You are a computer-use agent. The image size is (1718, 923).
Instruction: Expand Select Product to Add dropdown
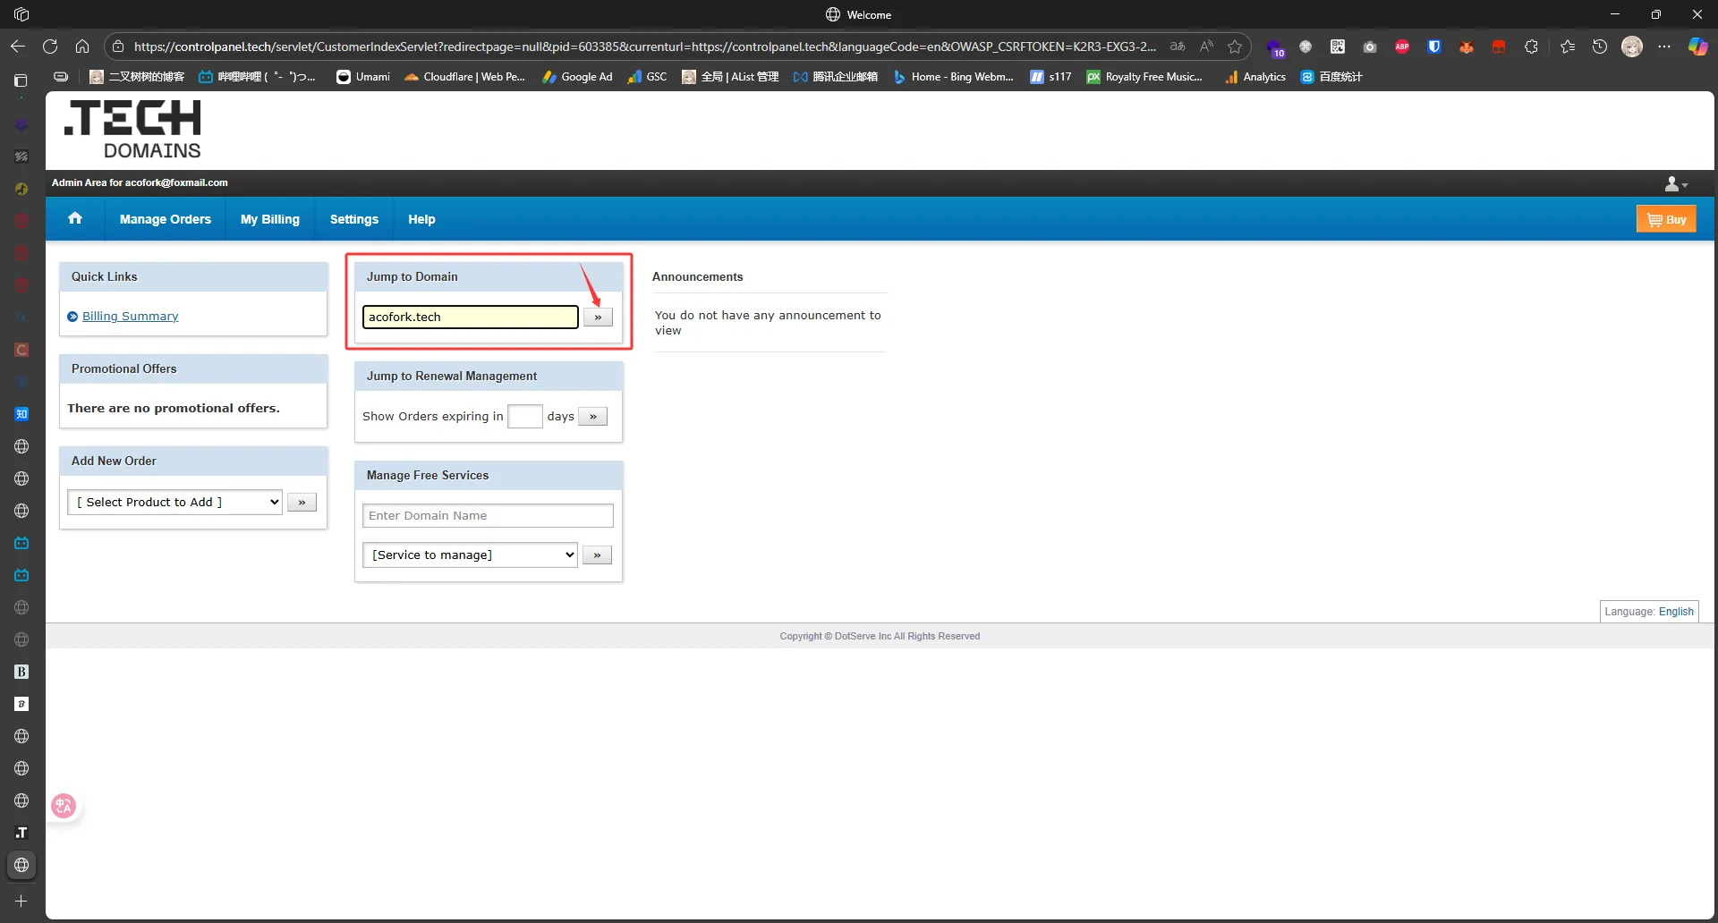coord(175,503)
